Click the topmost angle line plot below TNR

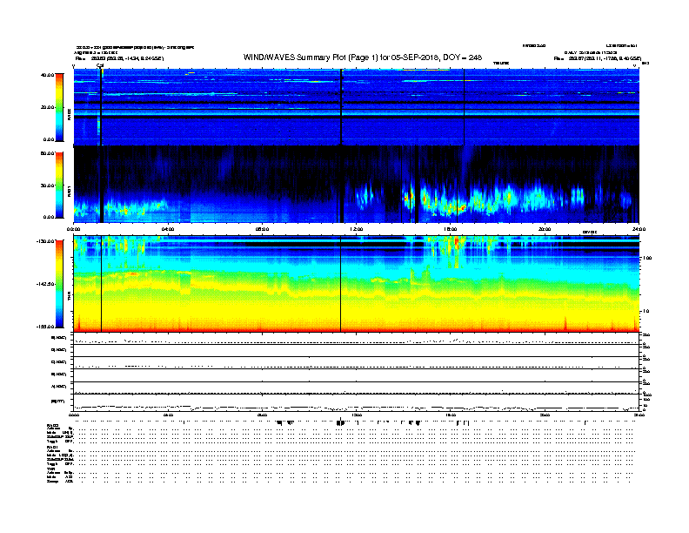[x=357, y=339]
